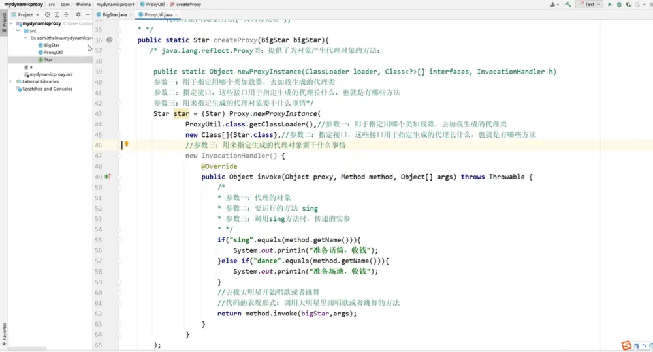Click the yellow intention lightbulb on line 46

[127, 144]
